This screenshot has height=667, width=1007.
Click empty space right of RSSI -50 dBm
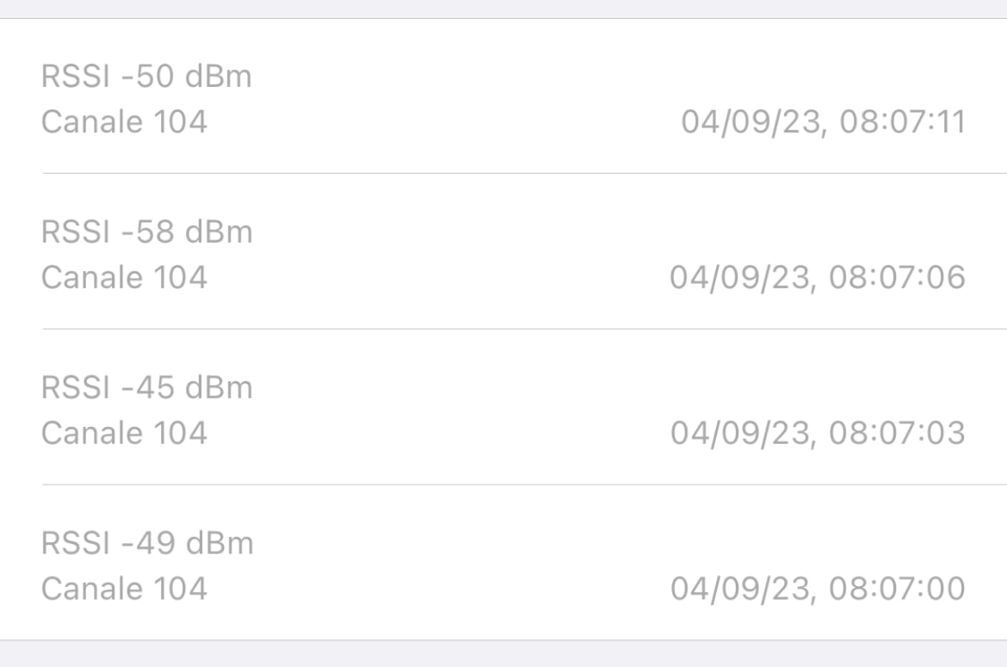[x=610, y=76]
